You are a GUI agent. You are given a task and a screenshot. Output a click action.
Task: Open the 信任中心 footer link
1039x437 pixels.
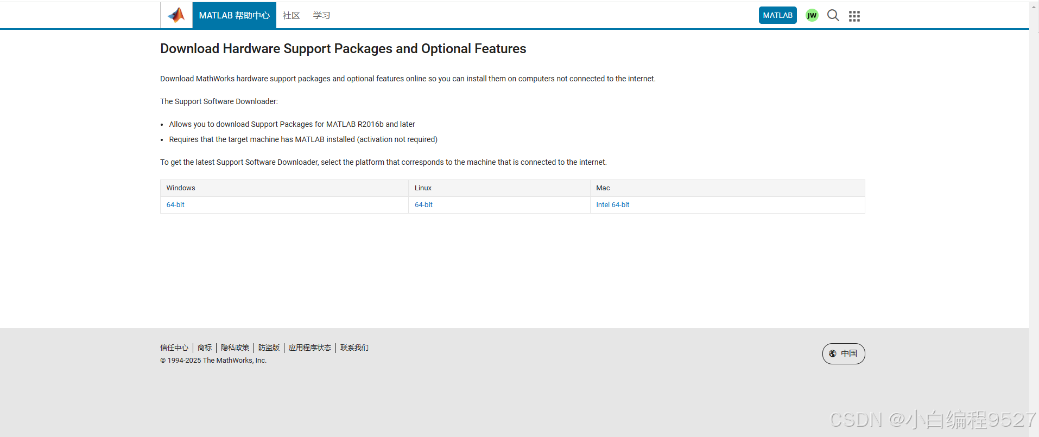click(x=174, y=348)
